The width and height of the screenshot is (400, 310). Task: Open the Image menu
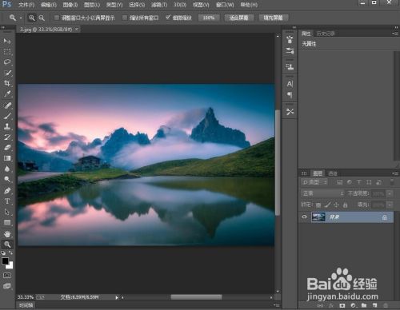pyautogui.click(x=70, y=5)
